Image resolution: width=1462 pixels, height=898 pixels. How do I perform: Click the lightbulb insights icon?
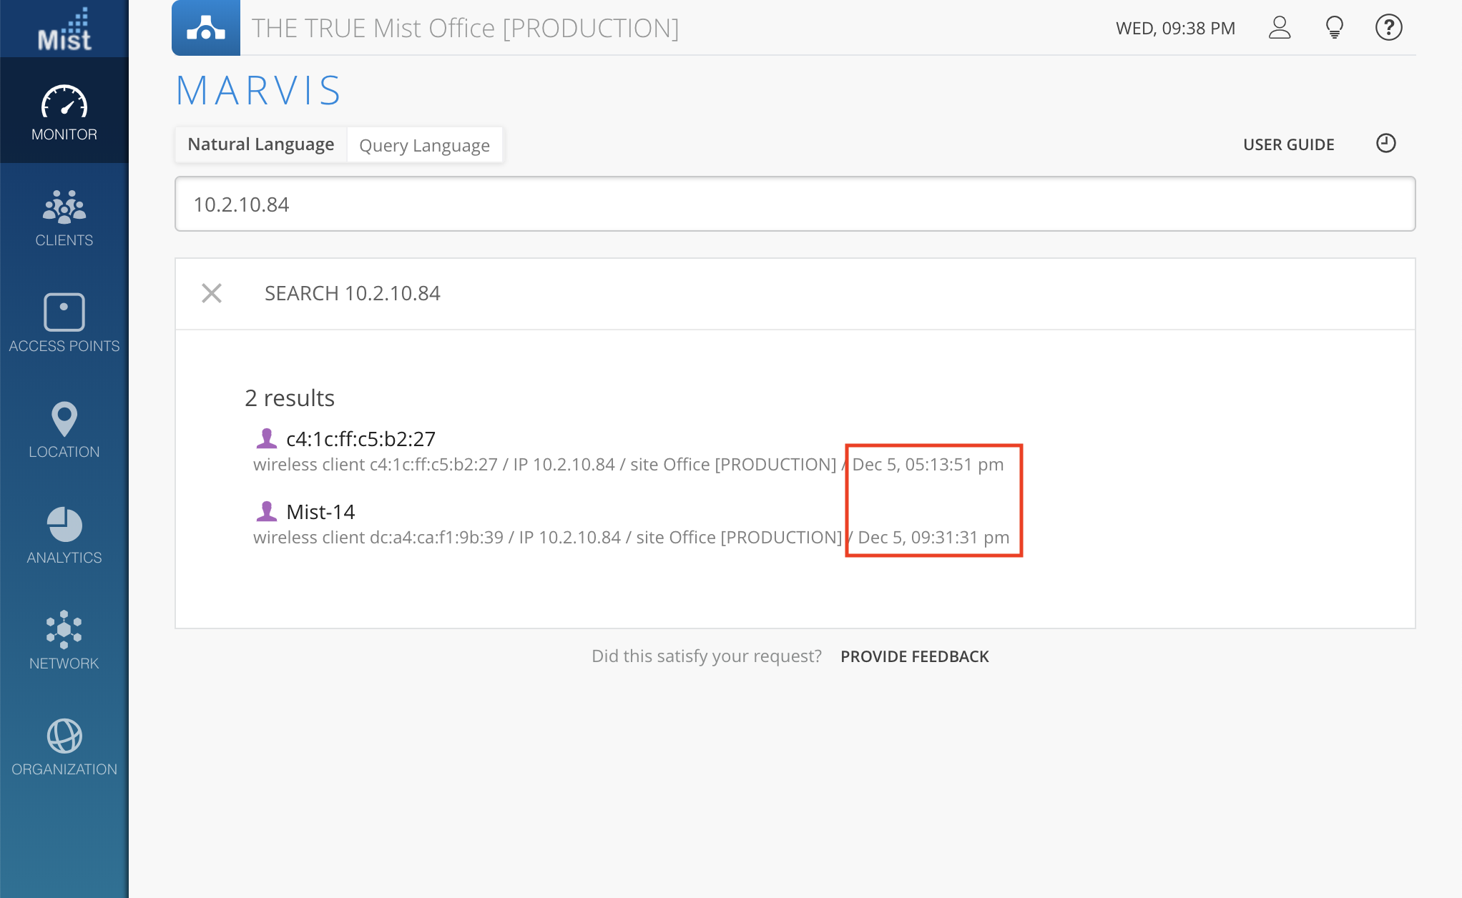pyautogui.click(x=1334, y=28)
